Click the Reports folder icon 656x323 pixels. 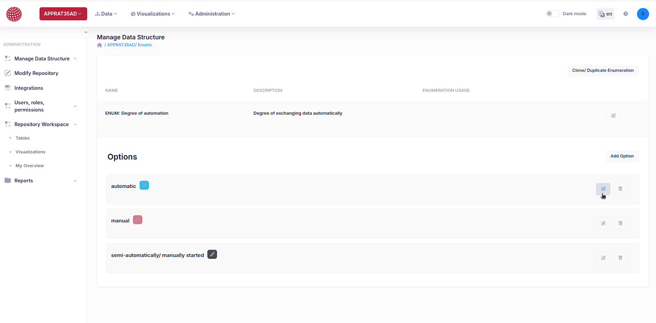point(8,180)
